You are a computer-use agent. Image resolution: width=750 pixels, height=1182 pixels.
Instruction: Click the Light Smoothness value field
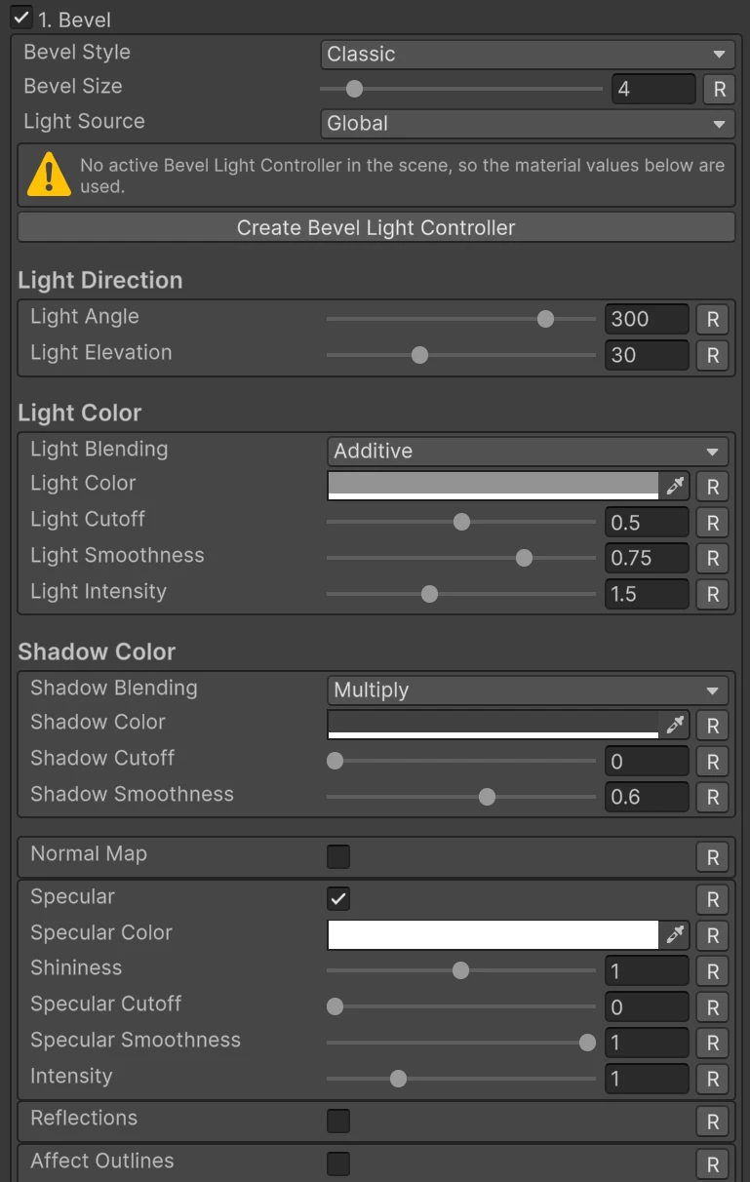[x=647, y=559]
